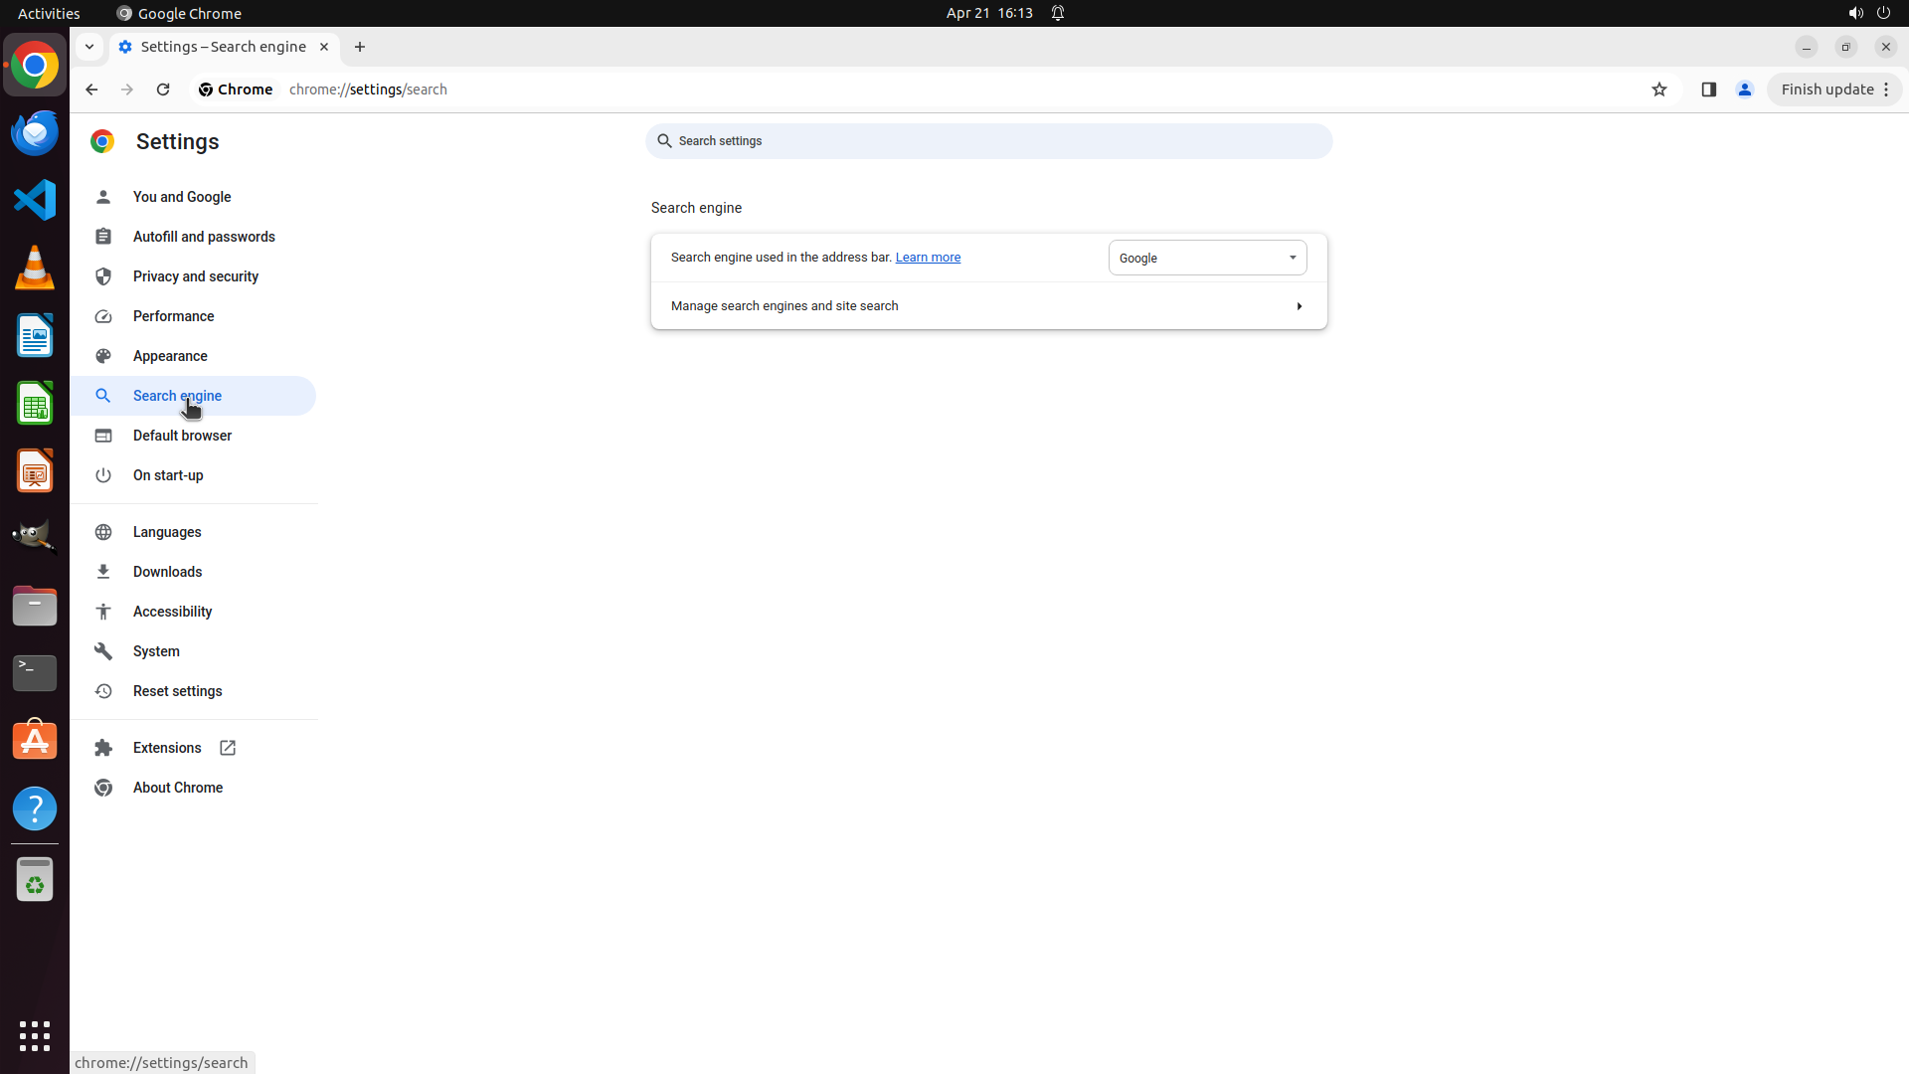Open the Google search engine dropdown
The width and height of the screenshot is (1909, 1074).
[x=1207, y=258]
